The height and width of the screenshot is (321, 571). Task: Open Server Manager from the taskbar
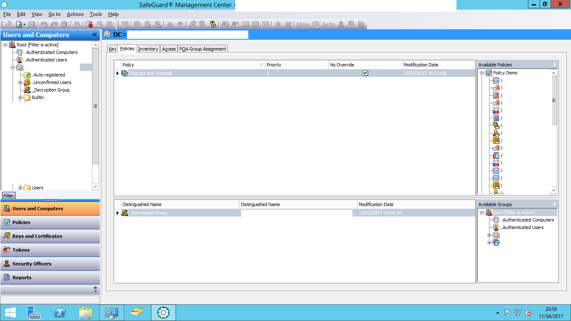point(35,313)
